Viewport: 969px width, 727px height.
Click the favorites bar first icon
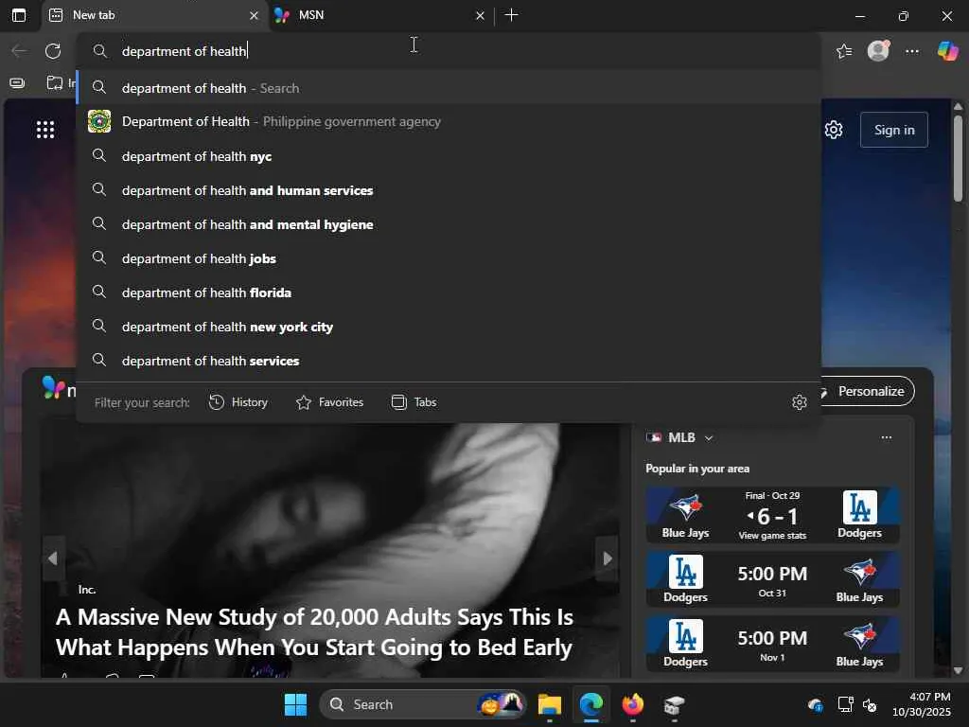17,83
